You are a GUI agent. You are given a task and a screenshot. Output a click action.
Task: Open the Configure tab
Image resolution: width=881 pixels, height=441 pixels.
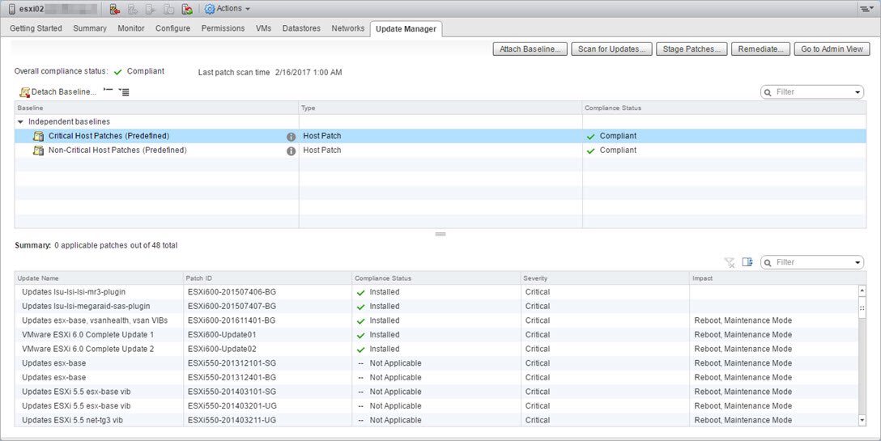click(x=173, y=28)
